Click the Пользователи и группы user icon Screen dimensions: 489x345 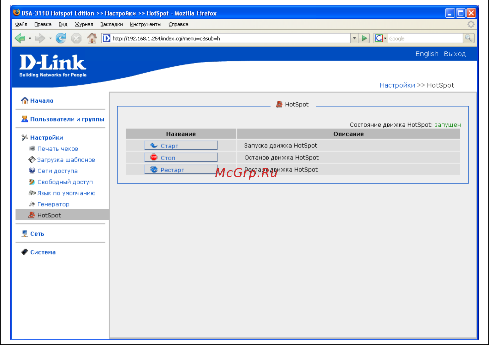(25, 119)
